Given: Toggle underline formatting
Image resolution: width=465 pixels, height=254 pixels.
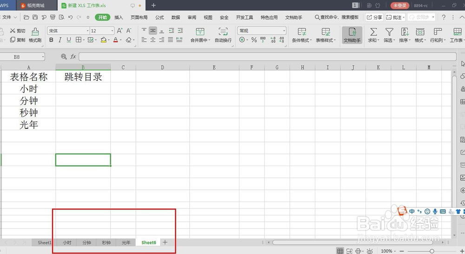Looking at the screenshot, I should [69, 40].
